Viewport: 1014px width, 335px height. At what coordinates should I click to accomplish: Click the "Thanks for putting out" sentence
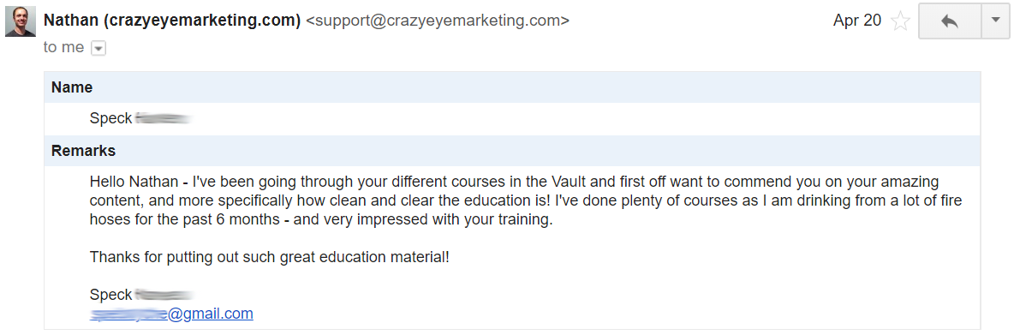[x=269, y=257]
